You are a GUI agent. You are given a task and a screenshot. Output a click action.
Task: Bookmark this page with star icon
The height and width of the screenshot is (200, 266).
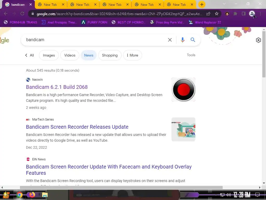tap(217, 14)
